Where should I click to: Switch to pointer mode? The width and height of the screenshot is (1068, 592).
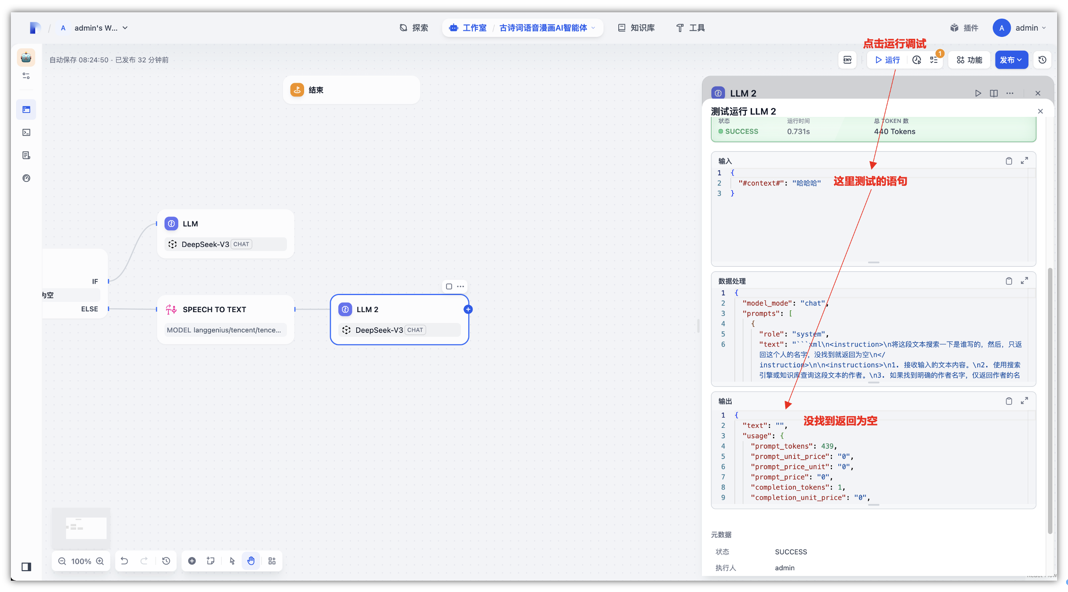[x=232, y=561]
